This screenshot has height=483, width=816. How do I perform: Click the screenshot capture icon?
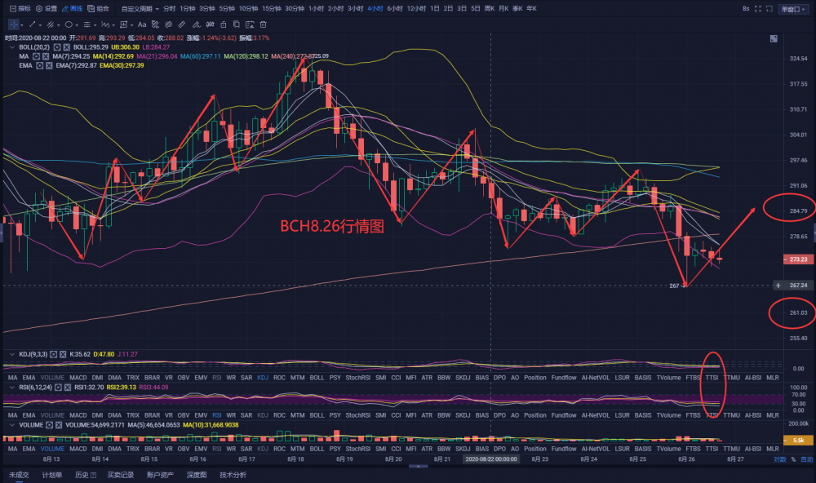coord(769,9)
